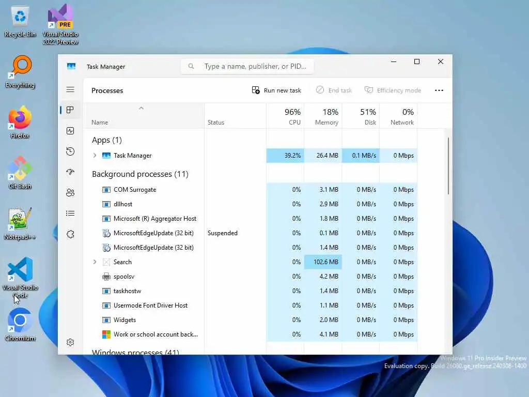Click the End task button
The width and height of the screenshot is (529, 397).
click(x=334, y=90)
